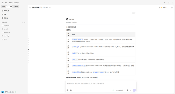This screenshot has height=94, width=175.
Task: Maximize the application window
Action: pos(169,3)
